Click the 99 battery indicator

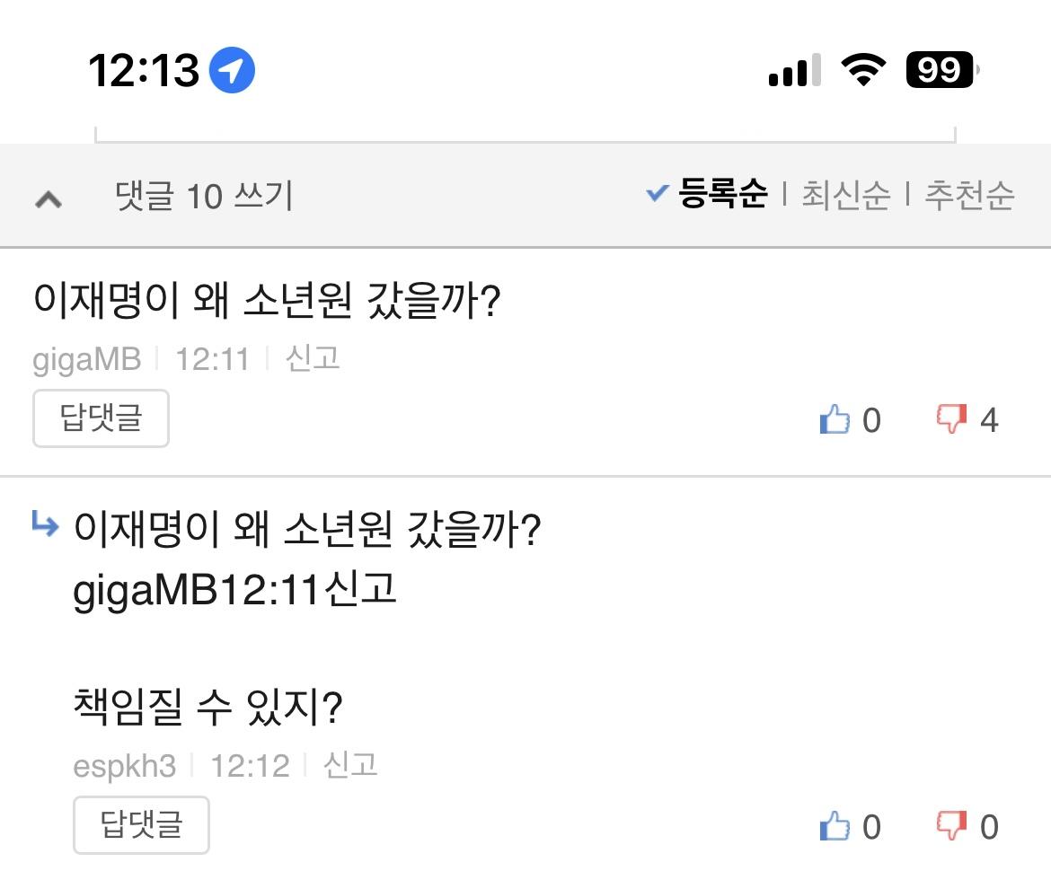[939, 68]
